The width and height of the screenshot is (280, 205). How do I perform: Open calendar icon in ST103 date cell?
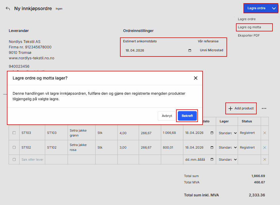click(212, 133)
